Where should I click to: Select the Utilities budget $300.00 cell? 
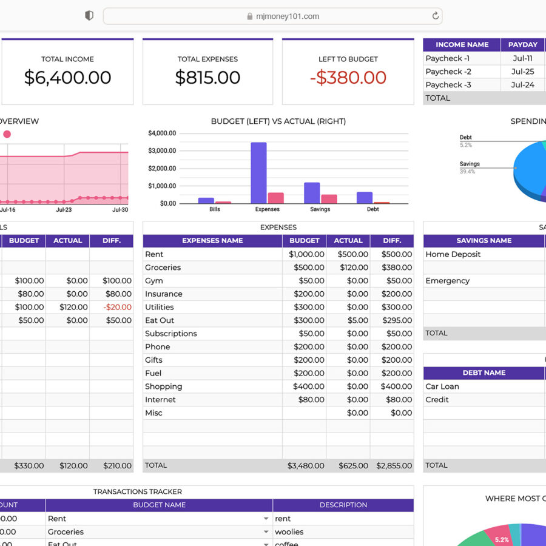[305, 307]
